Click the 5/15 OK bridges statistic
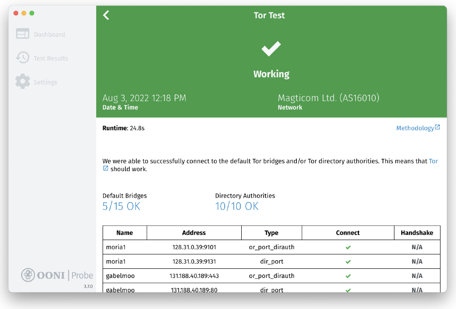The height and width of the screenshot is (309, 456). pos(121,206)
